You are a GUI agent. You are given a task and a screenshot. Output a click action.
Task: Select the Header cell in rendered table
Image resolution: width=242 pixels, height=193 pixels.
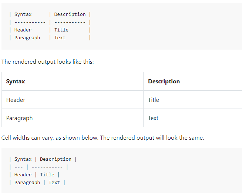16,100
